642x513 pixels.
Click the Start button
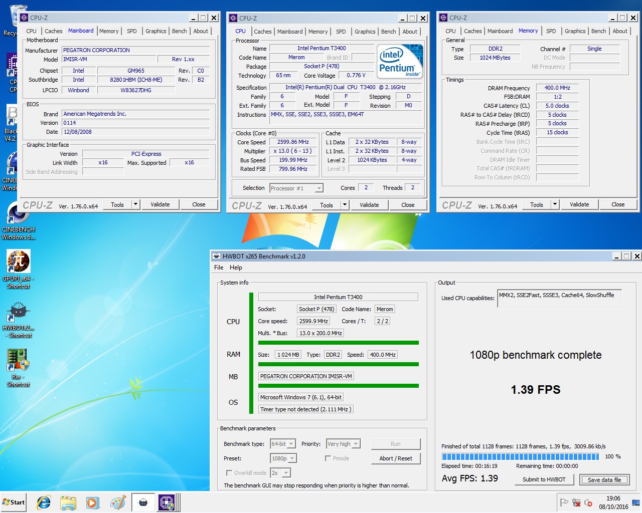(x=14, y=502)
